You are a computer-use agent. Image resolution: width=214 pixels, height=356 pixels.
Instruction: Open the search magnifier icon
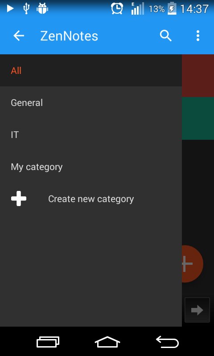click(165, 36)
